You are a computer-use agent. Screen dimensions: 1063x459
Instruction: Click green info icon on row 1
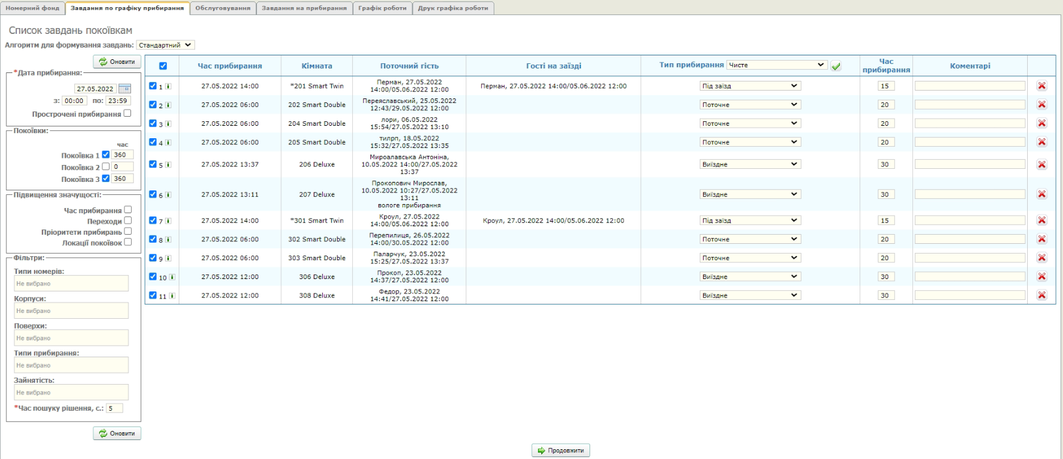tap(168, 86)
